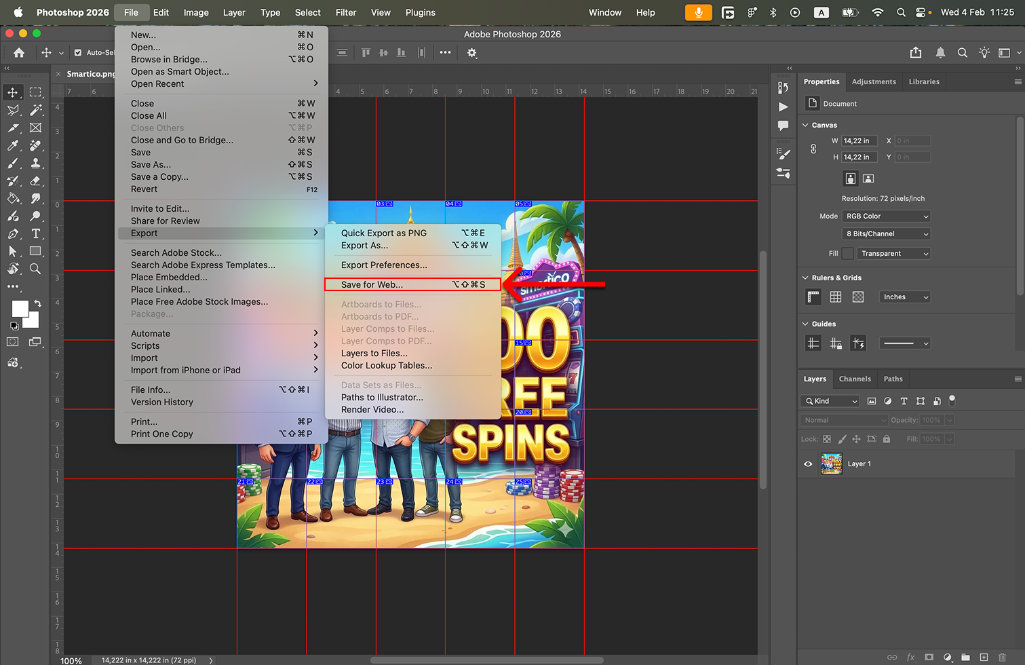Click the foreground color swatch
This screenshot has height=665, width=1025.
coord(20,309)
